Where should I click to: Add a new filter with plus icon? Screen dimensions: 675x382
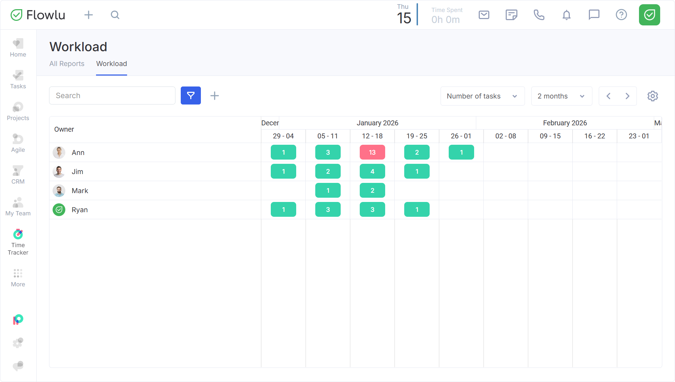[214, 96]
